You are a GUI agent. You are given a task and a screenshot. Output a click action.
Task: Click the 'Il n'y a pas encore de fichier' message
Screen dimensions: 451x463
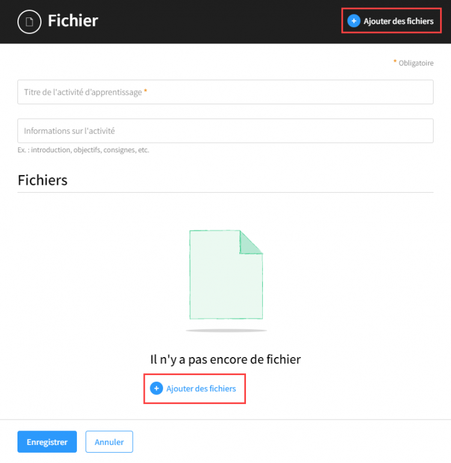[x=226, y=359]
